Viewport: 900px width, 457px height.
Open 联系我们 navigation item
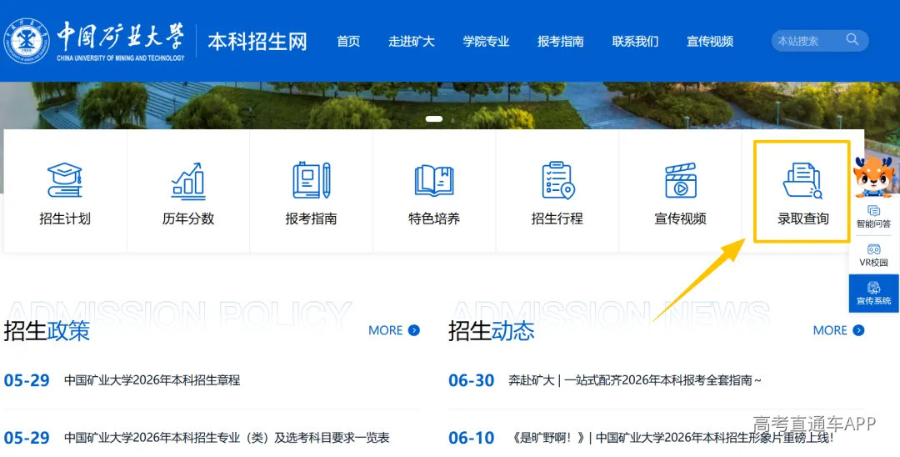point(635,42)
